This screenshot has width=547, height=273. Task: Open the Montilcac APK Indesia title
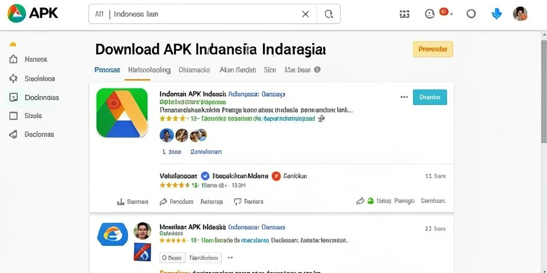(x=192, y=227)
